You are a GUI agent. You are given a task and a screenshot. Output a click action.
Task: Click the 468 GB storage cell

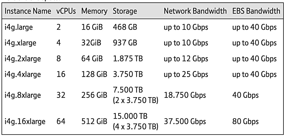[x=125, y=27]
